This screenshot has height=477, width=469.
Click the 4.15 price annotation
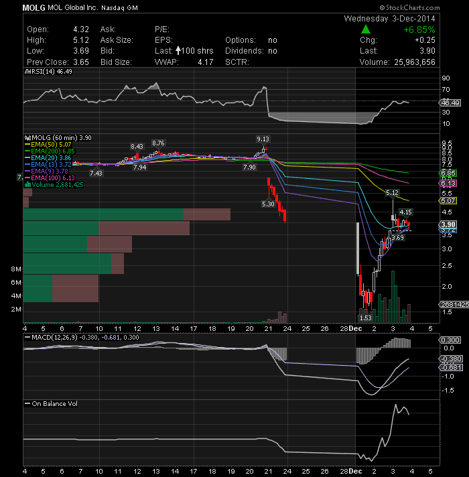point(405,212)
